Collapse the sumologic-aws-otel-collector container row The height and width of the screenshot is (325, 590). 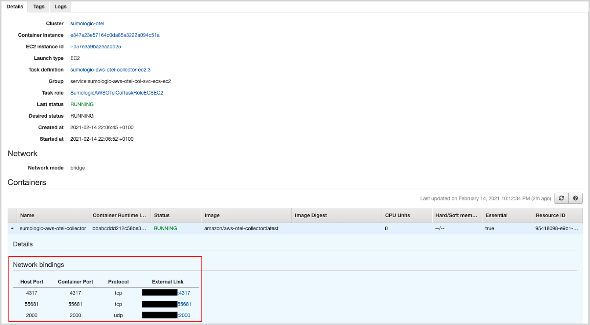[12, 229]
